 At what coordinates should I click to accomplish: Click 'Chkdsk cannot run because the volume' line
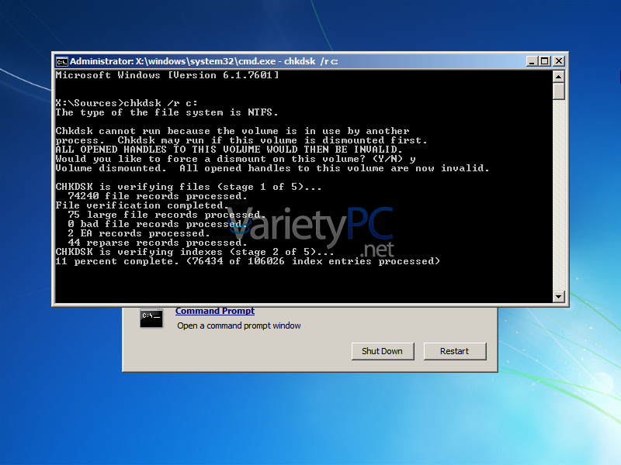[232, 131]
